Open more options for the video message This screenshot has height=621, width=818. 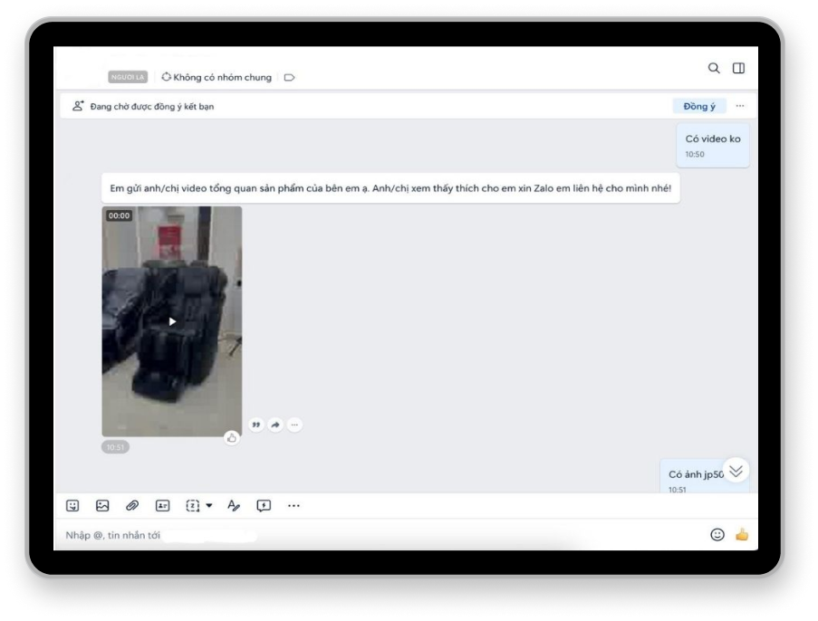[294, 425]
